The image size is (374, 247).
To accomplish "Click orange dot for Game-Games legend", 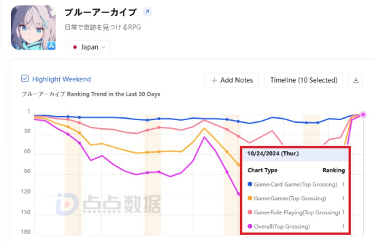I will (x=250, y=198).
